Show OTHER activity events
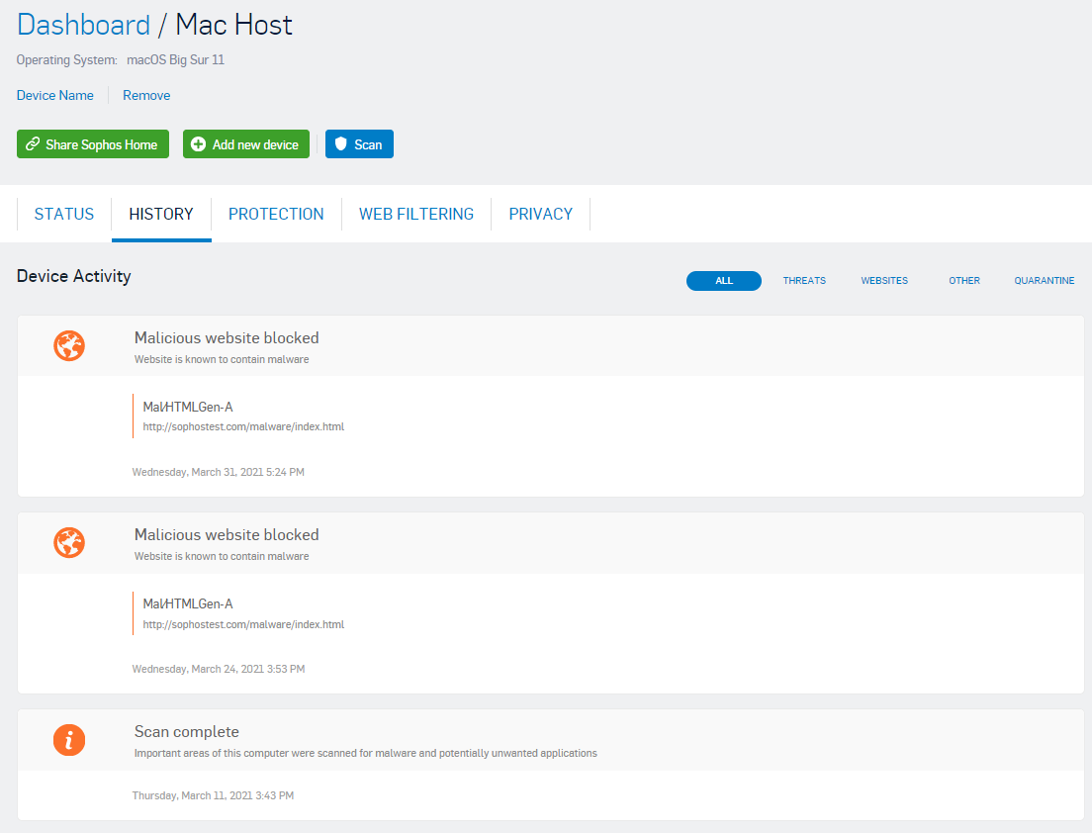This screenshot has height=833, width=1092. coord(964,281)
